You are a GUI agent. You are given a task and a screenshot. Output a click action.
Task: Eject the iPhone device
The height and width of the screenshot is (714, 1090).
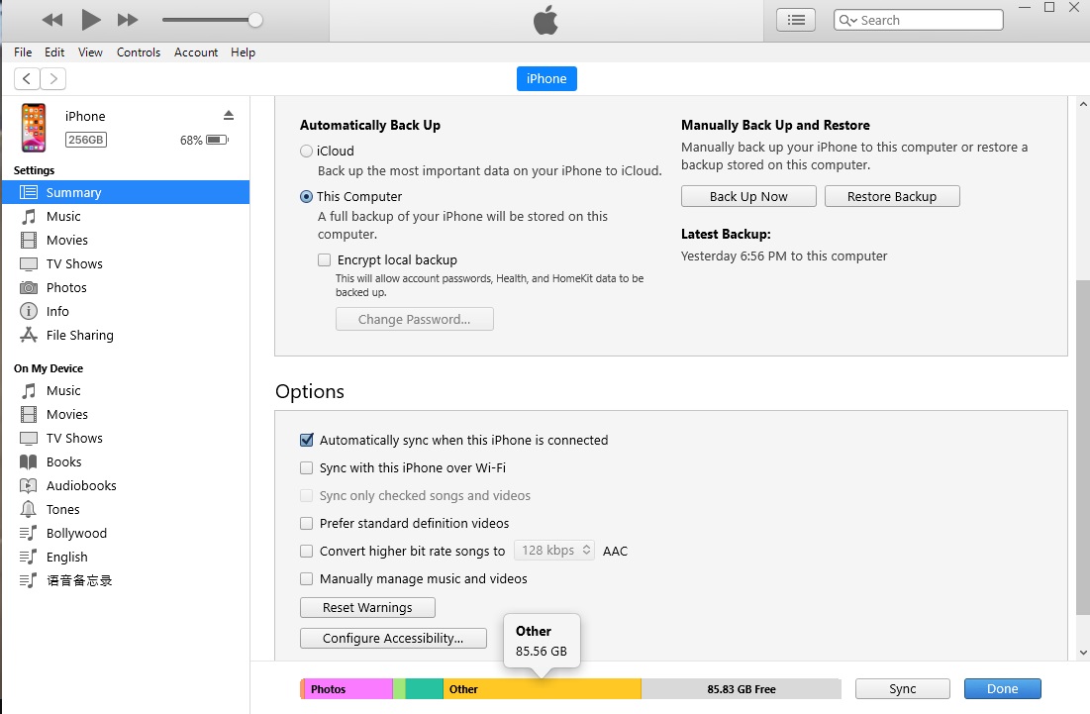[x=229, y=116]
